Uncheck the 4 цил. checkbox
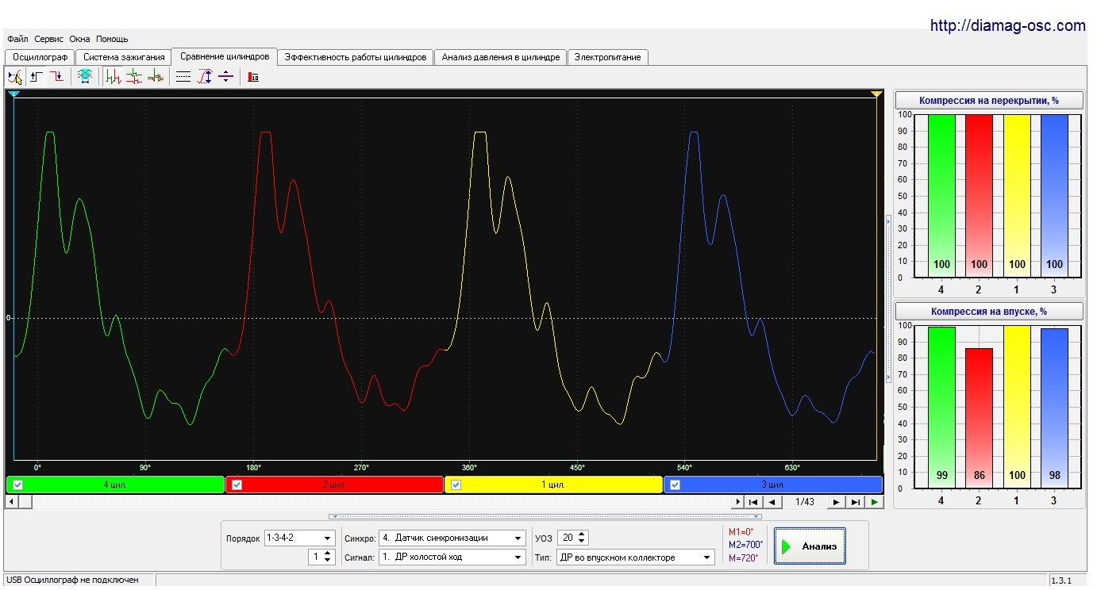This screenshot has height=590, width=1097. tap(18, 485)
